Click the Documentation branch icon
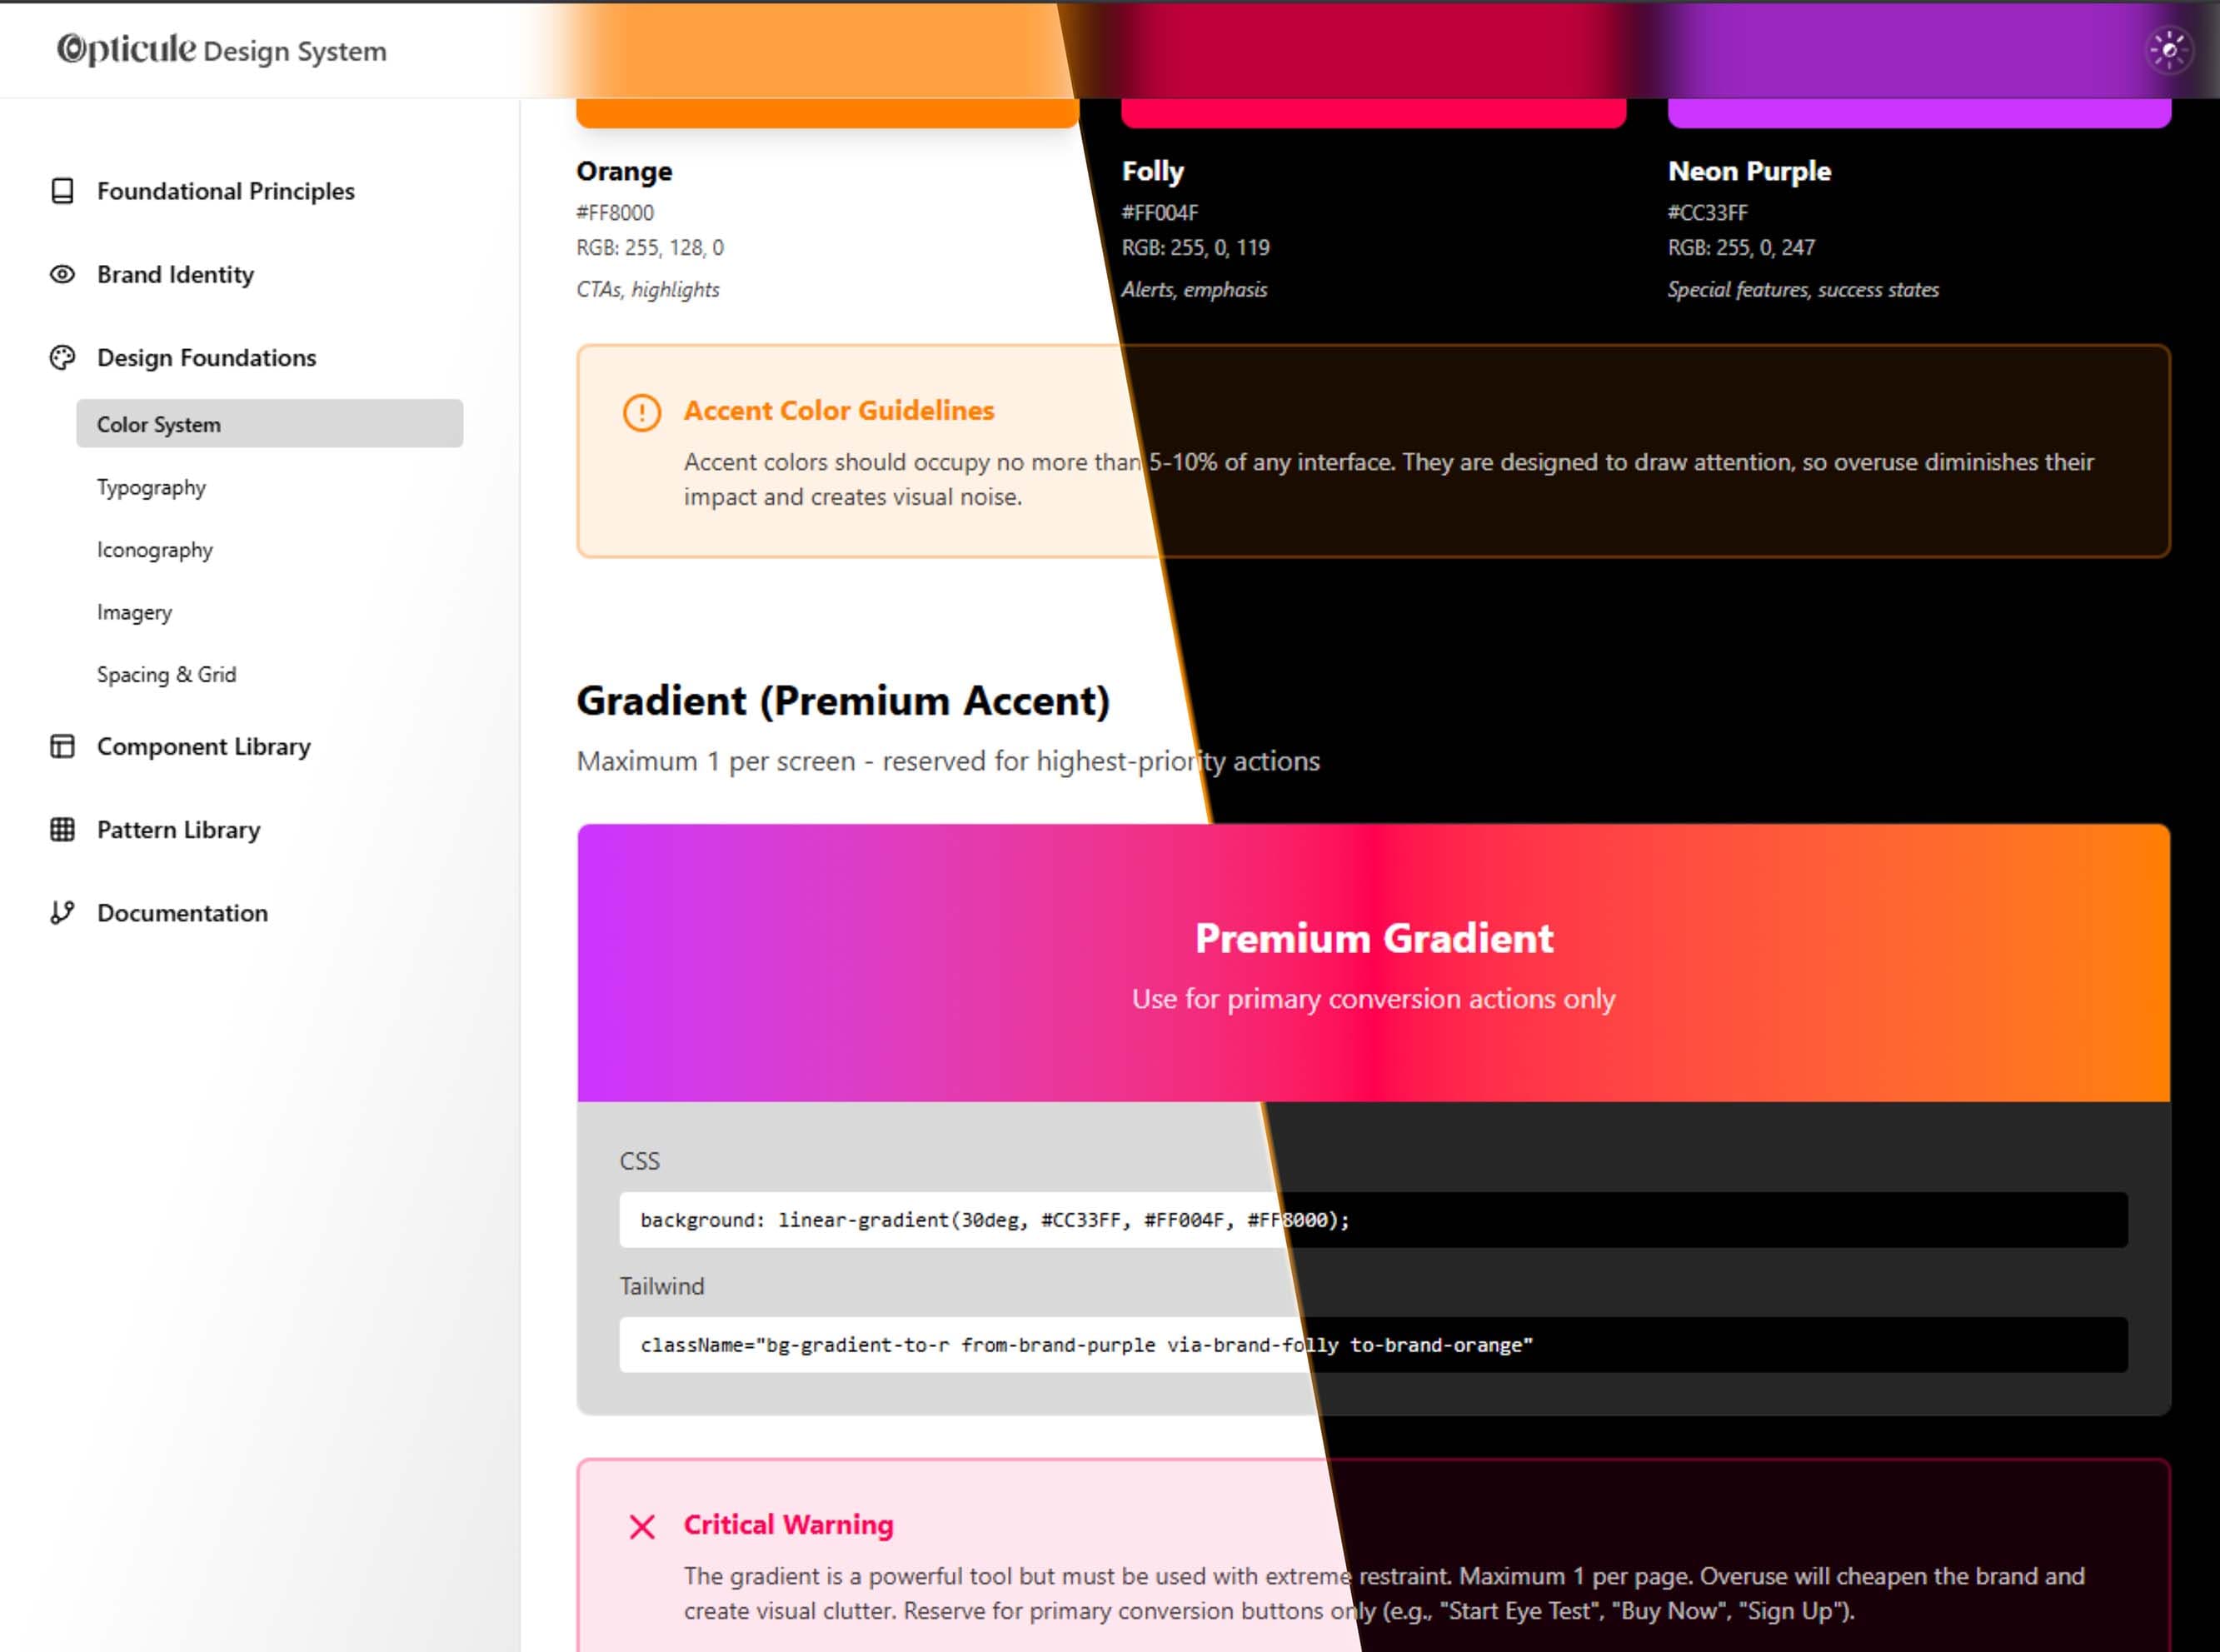This screenshot has height=1652, width=2220. coord(62,912)
